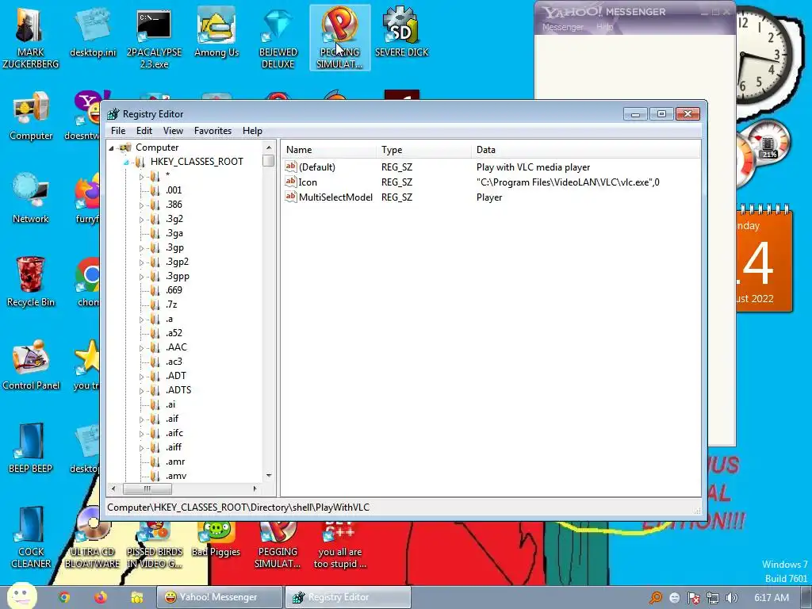Open the taskbar folder icon
Screen dimensions: 812x609
tap(136, 598)
